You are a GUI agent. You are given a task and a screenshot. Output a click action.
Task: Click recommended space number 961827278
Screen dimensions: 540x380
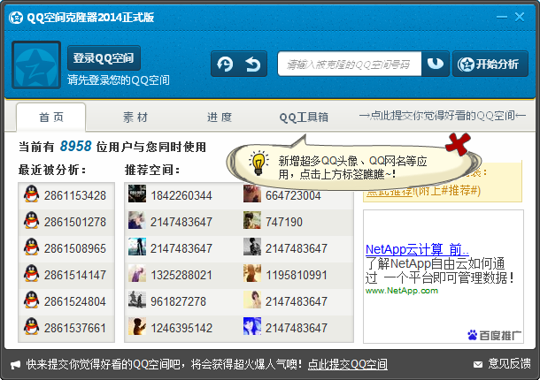179,301
